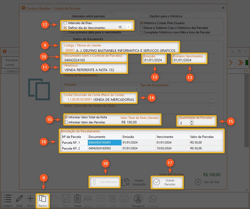Click the Editar pencil icon
This screenshot has height=209, width=250.
pos(19,199)
